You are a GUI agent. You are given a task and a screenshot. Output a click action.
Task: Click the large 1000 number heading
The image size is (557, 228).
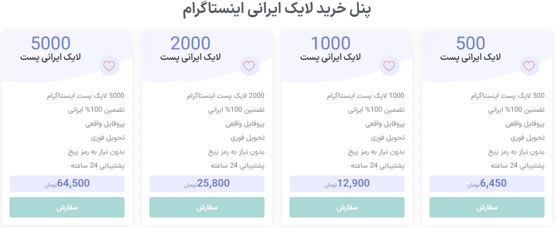pos(330,43)
